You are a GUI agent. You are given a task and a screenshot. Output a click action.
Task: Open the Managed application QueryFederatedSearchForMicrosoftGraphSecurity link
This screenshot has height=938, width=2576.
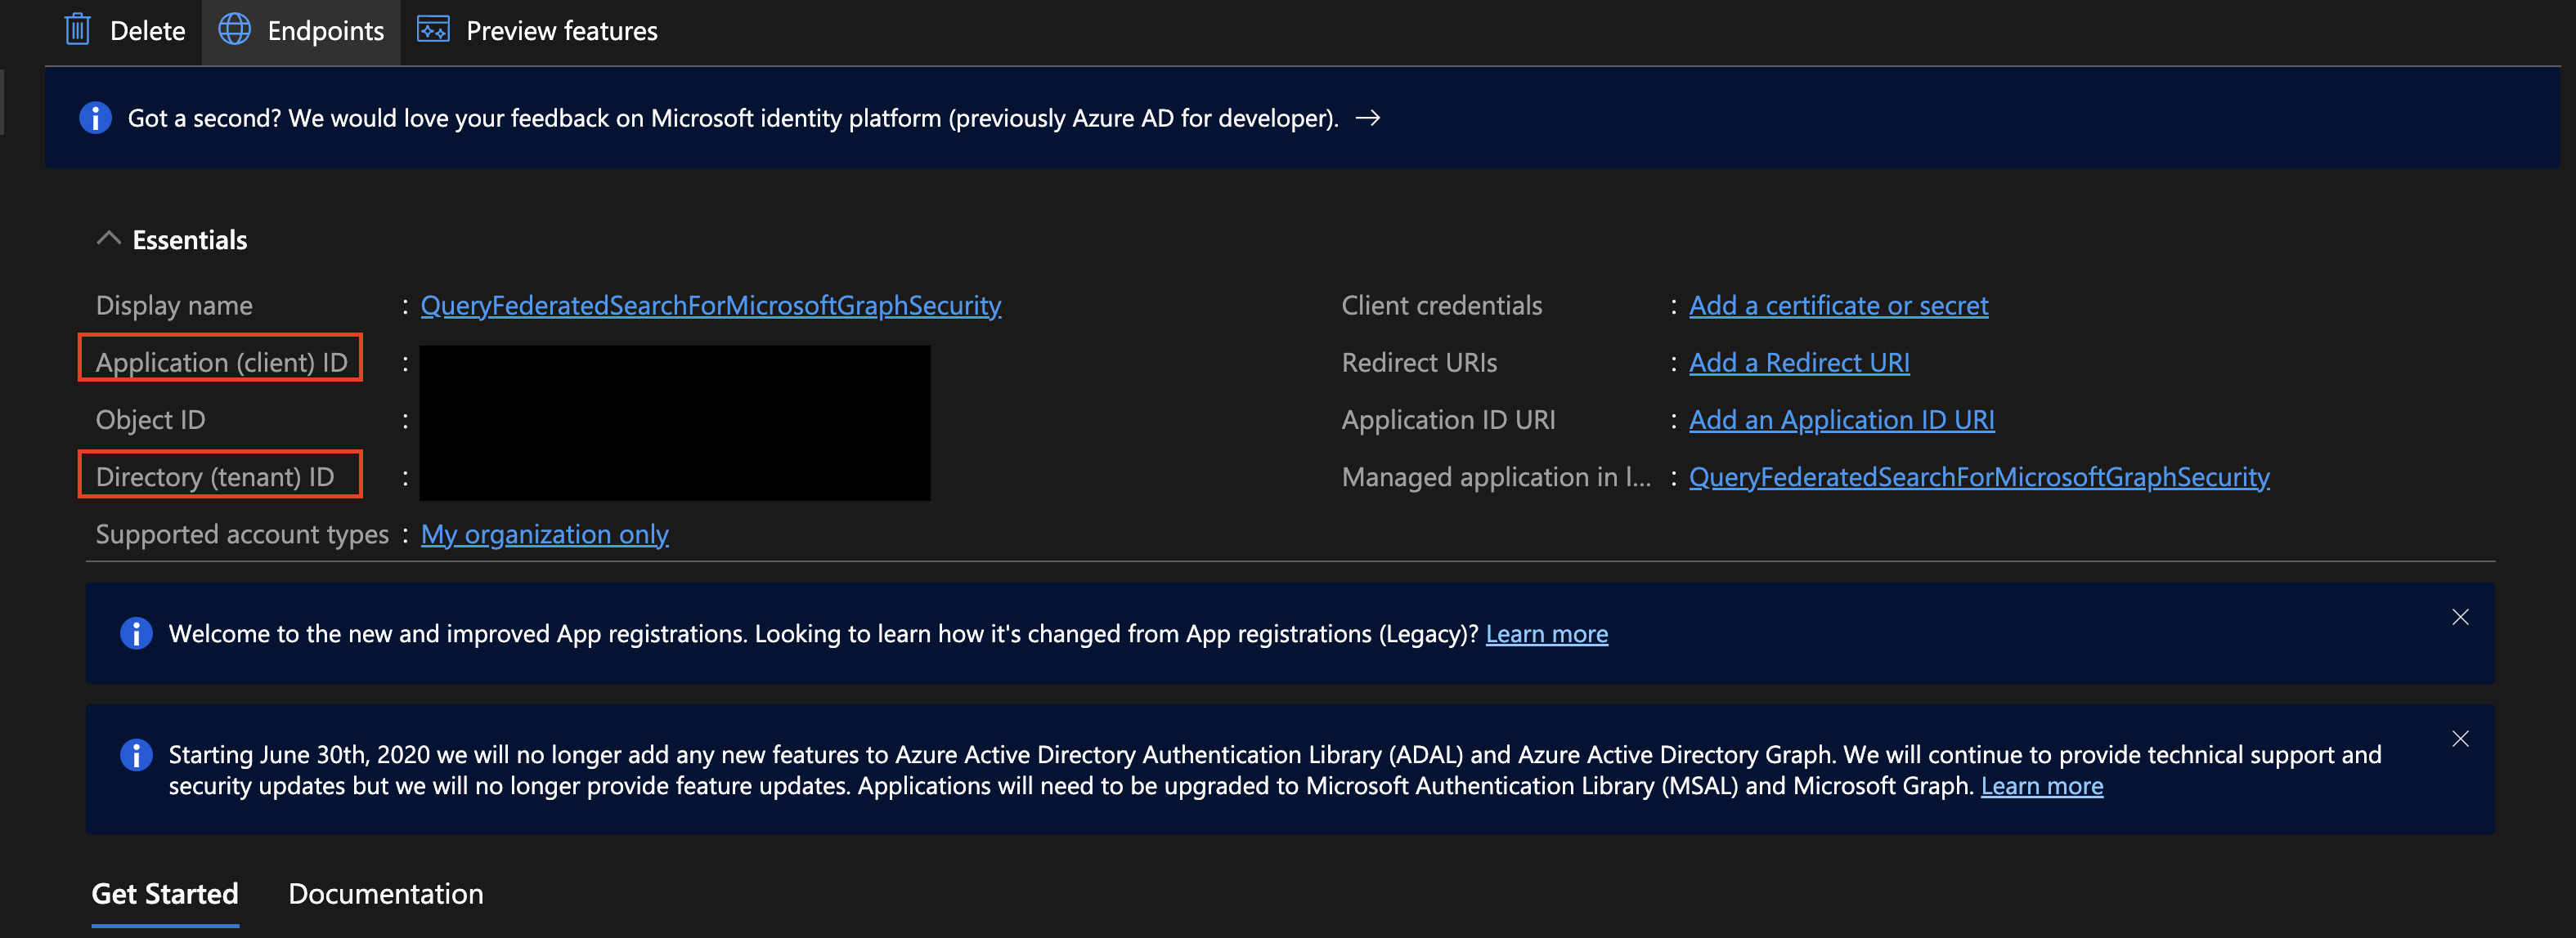tap(1979, 477)
